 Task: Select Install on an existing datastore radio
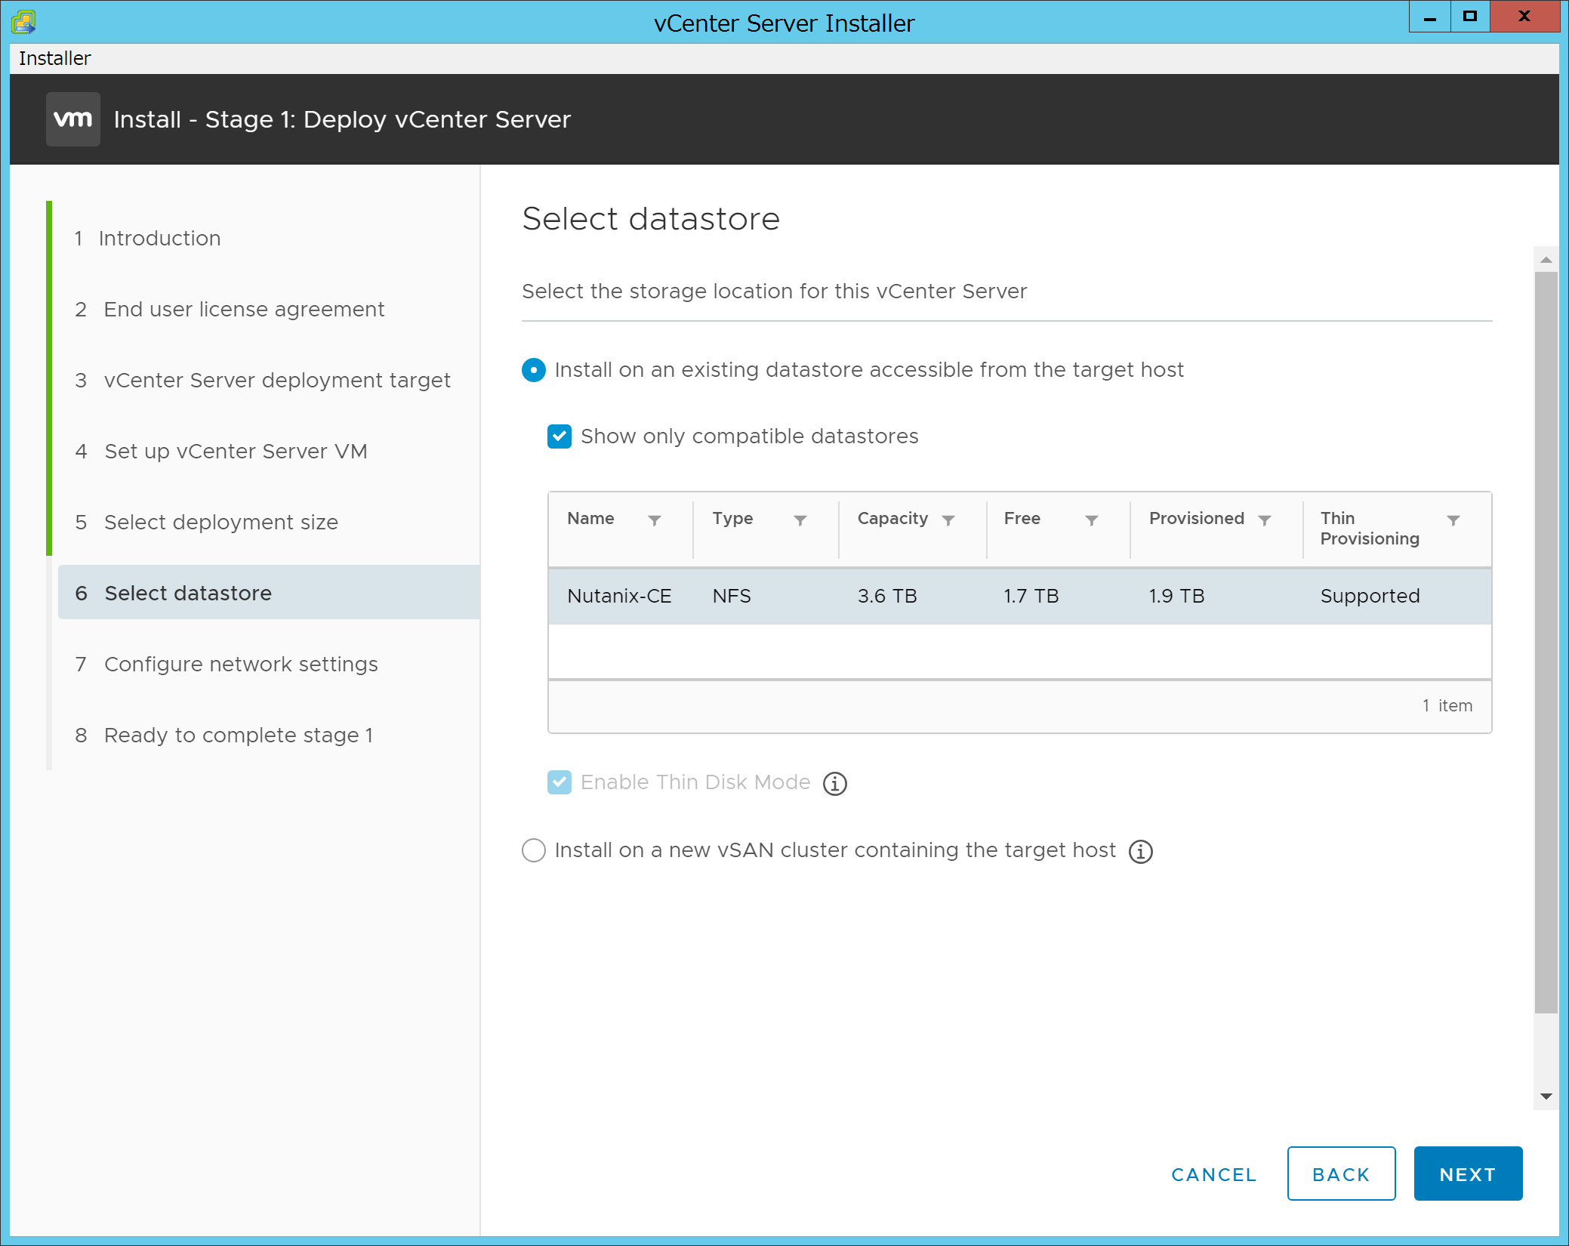[534, 370]
